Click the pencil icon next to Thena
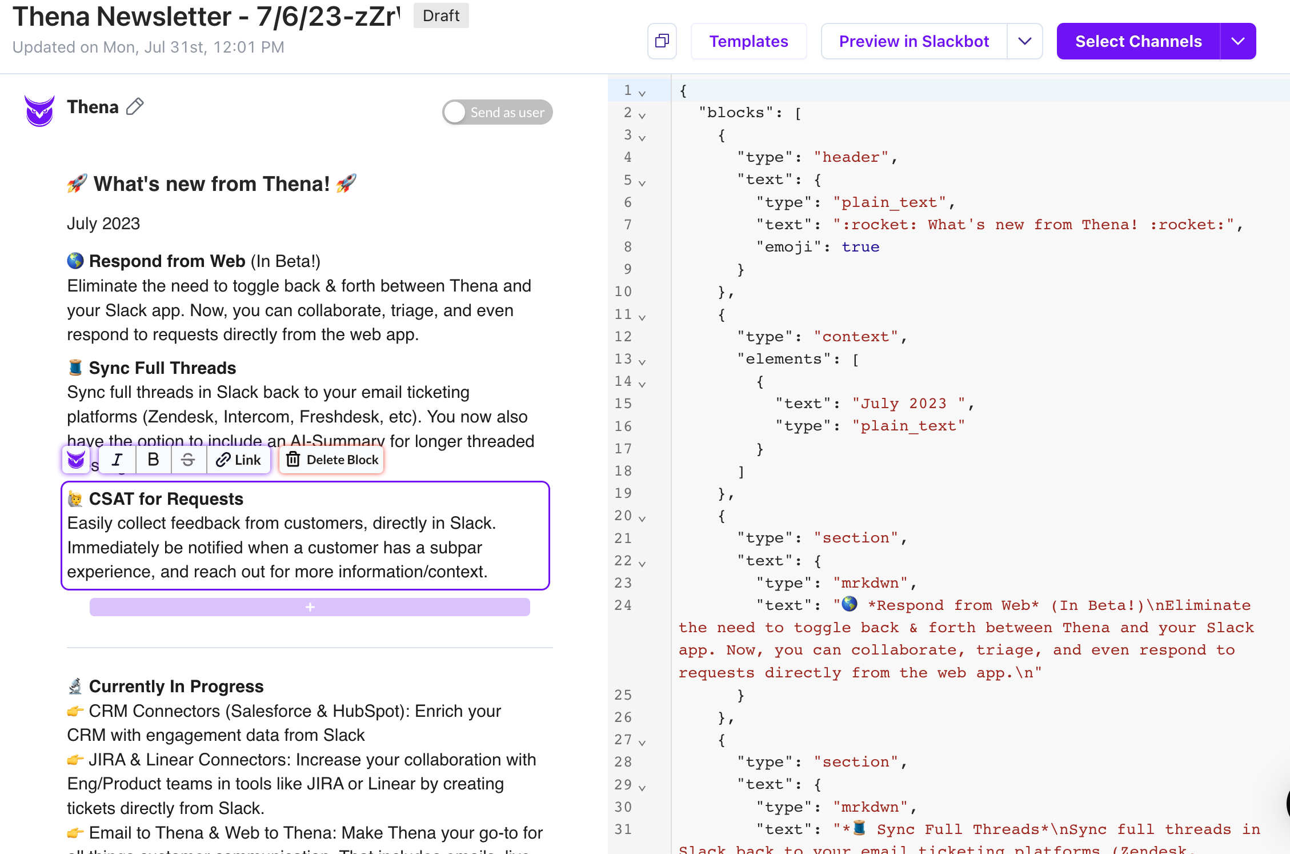Viewport: 1290px width, 854px height. coord(135,107)
